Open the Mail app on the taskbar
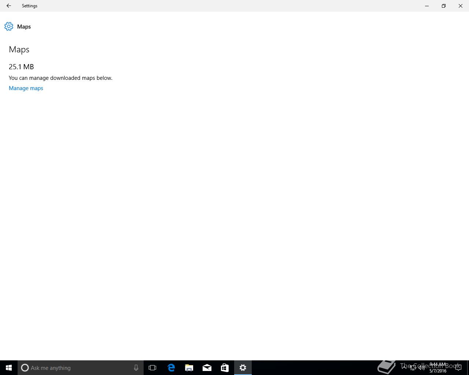 tap(207, 368)
